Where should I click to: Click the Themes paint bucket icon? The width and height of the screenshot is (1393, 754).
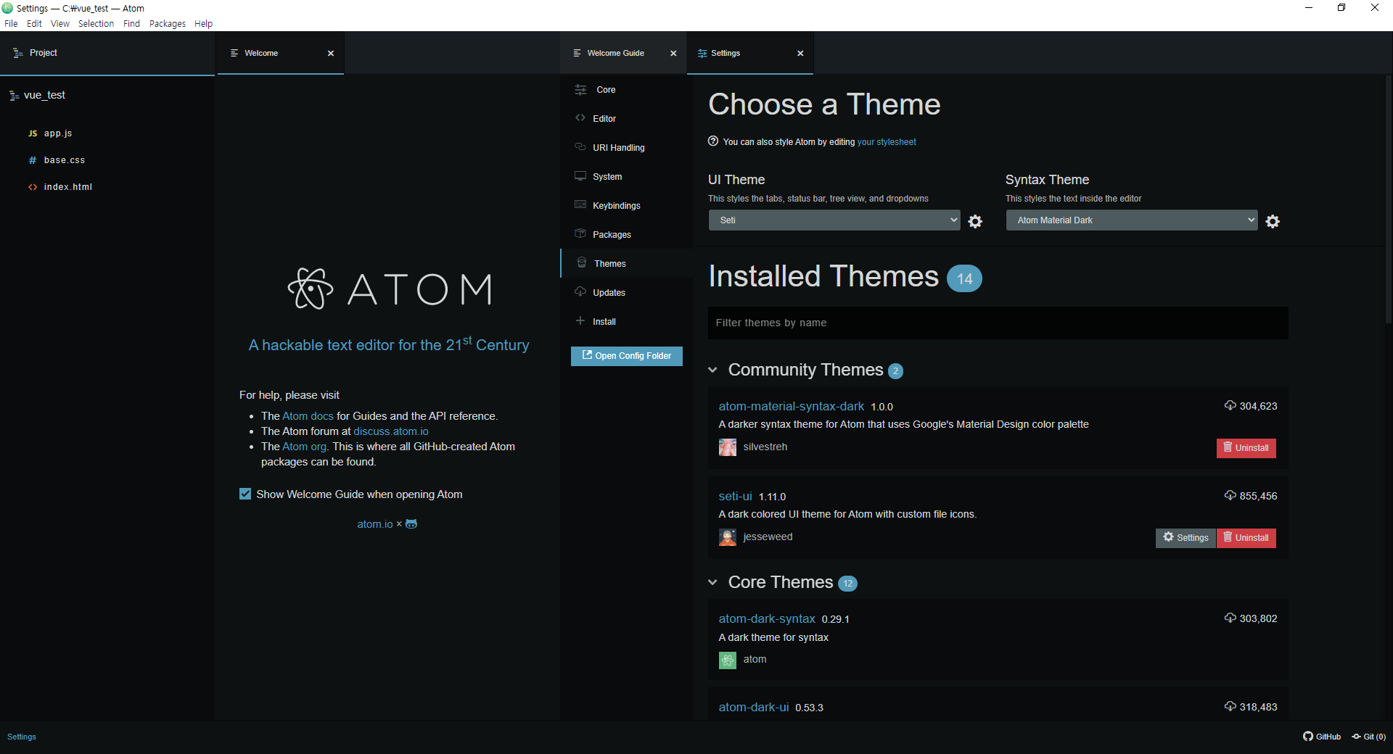point(582,263)
